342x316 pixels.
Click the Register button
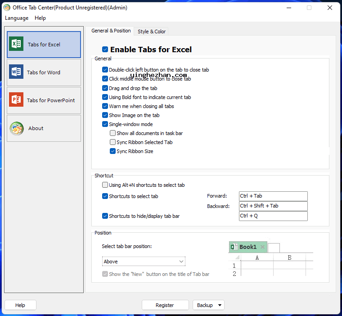click(x=165, y=305)
